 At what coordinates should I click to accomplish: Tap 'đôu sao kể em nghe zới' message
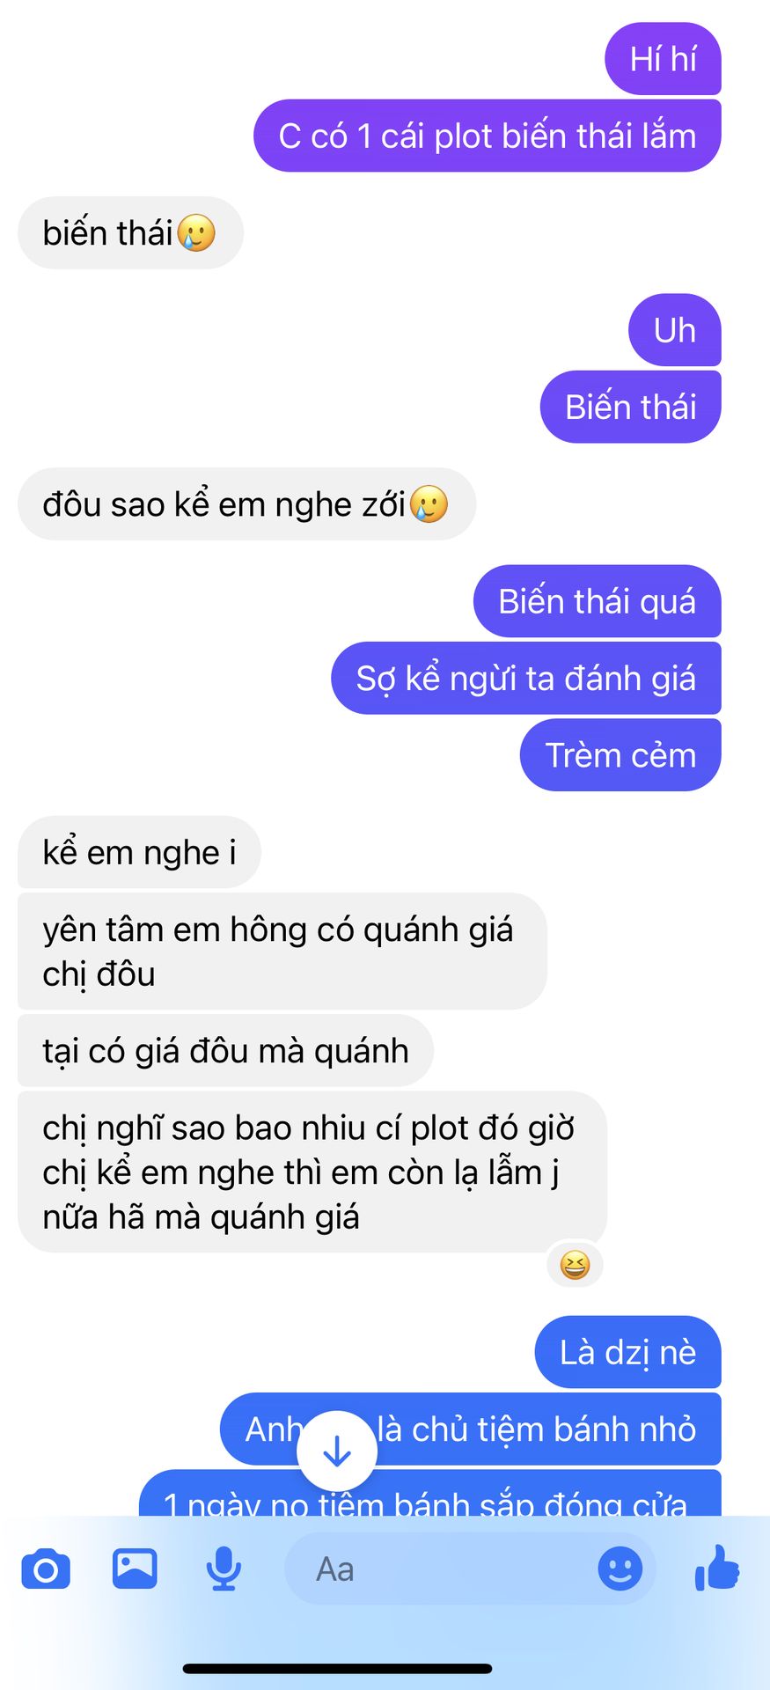pos(246,504)
